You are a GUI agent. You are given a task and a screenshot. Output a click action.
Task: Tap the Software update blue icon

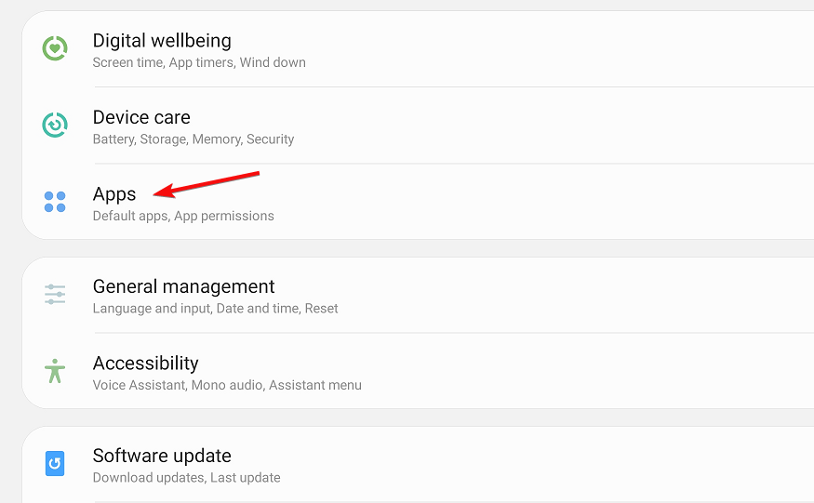(x=55, y=464)
